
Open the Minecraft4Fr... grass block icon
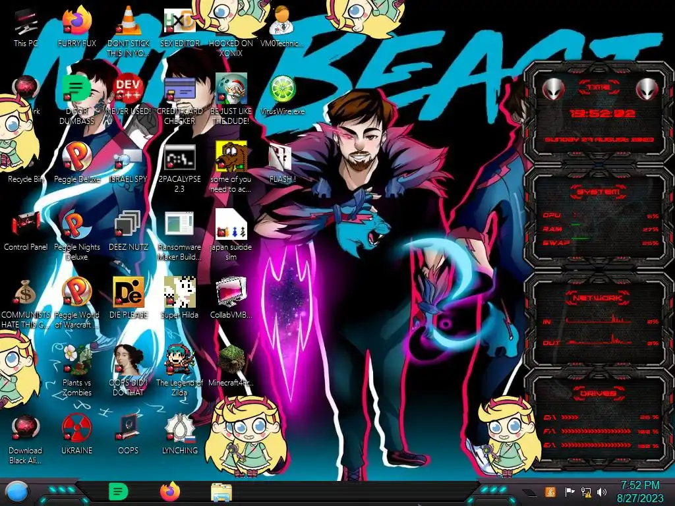(x=231, y=366)
